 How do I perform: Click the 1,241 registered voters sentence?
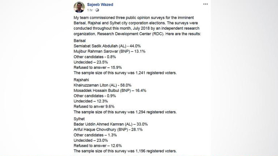(125, 73)
